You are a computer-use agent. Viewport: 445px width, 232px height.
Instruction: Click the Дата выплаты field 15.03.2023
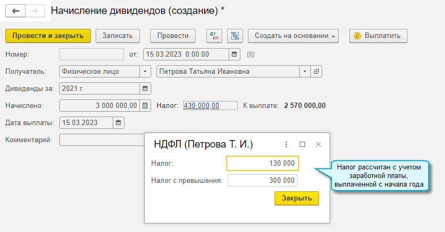(x=86, y=122)
